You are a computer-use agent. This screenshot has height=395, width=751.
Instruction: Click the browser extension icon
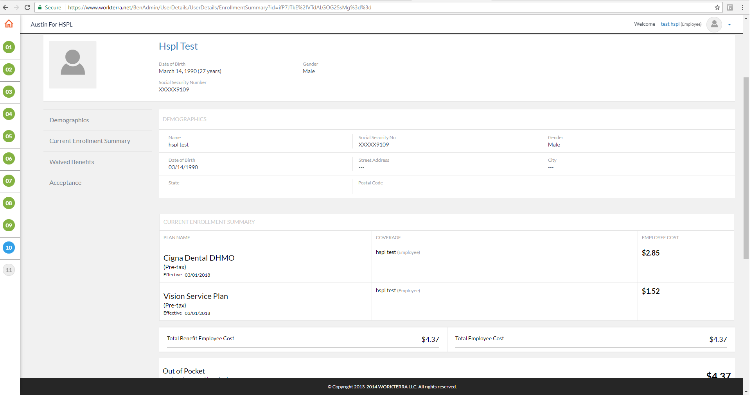click(730, 7)
